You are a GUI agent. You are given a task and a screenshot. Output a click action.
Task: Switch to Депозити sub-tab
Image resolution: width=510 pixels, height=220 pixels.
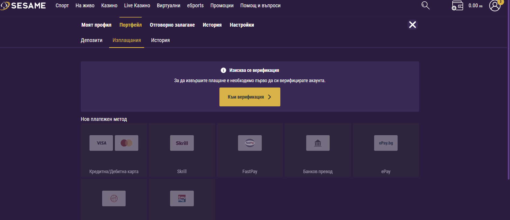92,40
